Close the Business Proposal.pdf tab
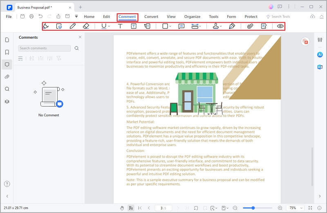327x213 pixels. [70, 7]
